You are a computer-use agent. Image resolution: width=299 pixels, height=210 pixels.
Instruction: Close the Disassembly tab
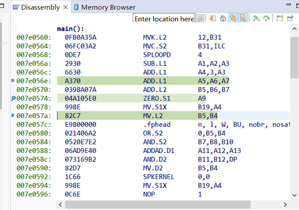(65, 7)
